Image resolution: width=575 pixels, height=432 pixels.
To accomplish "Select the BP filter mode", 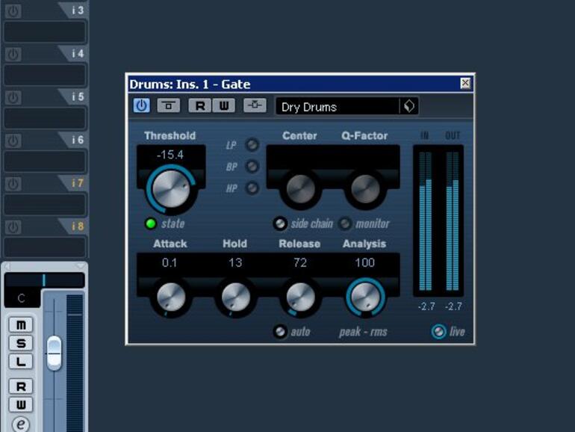I will 252,167.
